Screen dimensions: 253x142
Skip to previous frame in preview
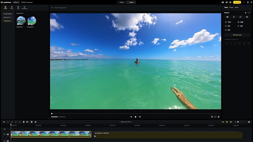[x=131, y=117]
